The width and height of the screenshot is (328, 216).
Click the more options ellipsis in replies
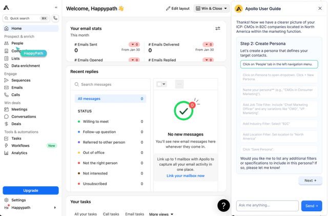179,84
